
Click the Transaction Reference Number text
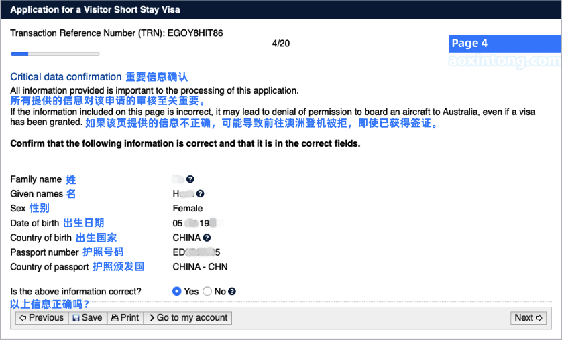tap(117, 33)
